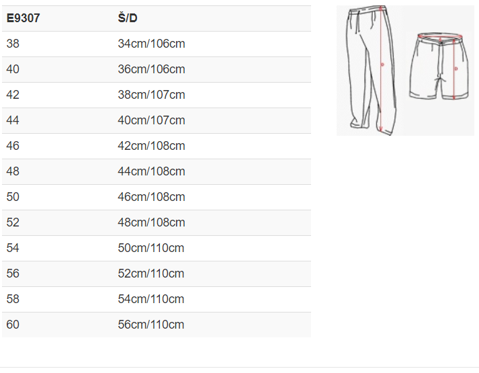Click the long trousers measurement illustration

click(369, 69)
